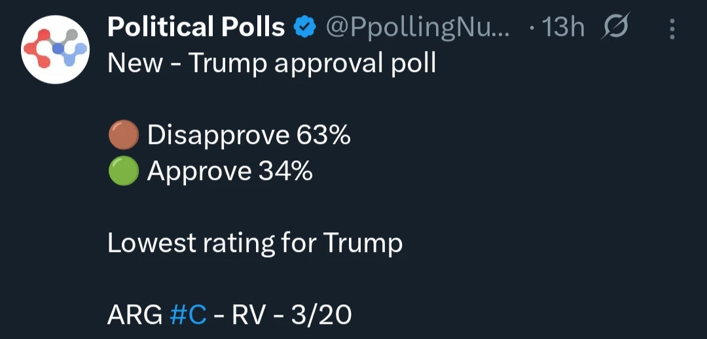Click the word 'Approve' on the green line
The width and height of the screenshot is (707, 339).
coord(199,171)
